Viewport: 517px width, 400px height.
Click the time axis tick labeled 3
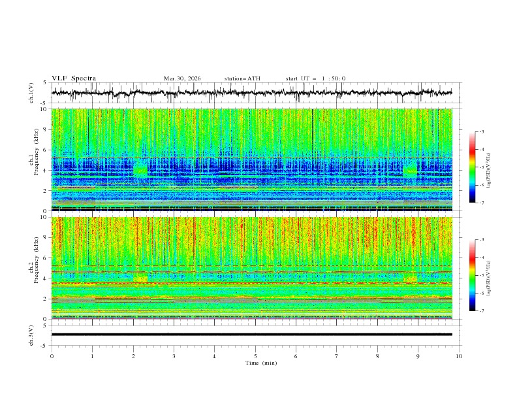pos(174,356)
